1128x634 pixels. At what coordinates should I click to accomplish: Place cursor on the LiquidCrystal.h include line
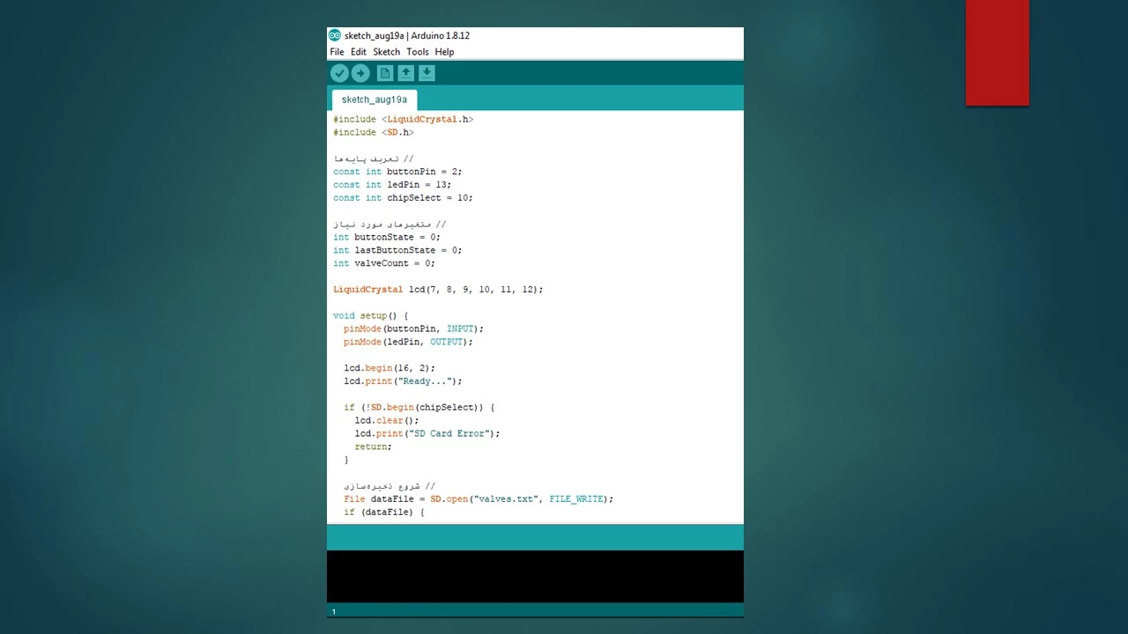click(404, 119)
